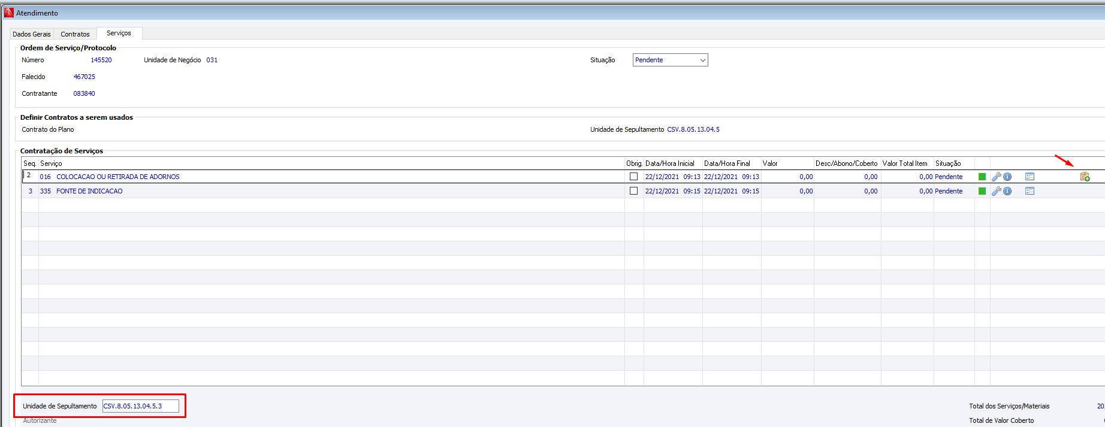1105x427 pixels.
Task: Click the Pendente status in the COLOCACAO row
Action: (949, 177)
